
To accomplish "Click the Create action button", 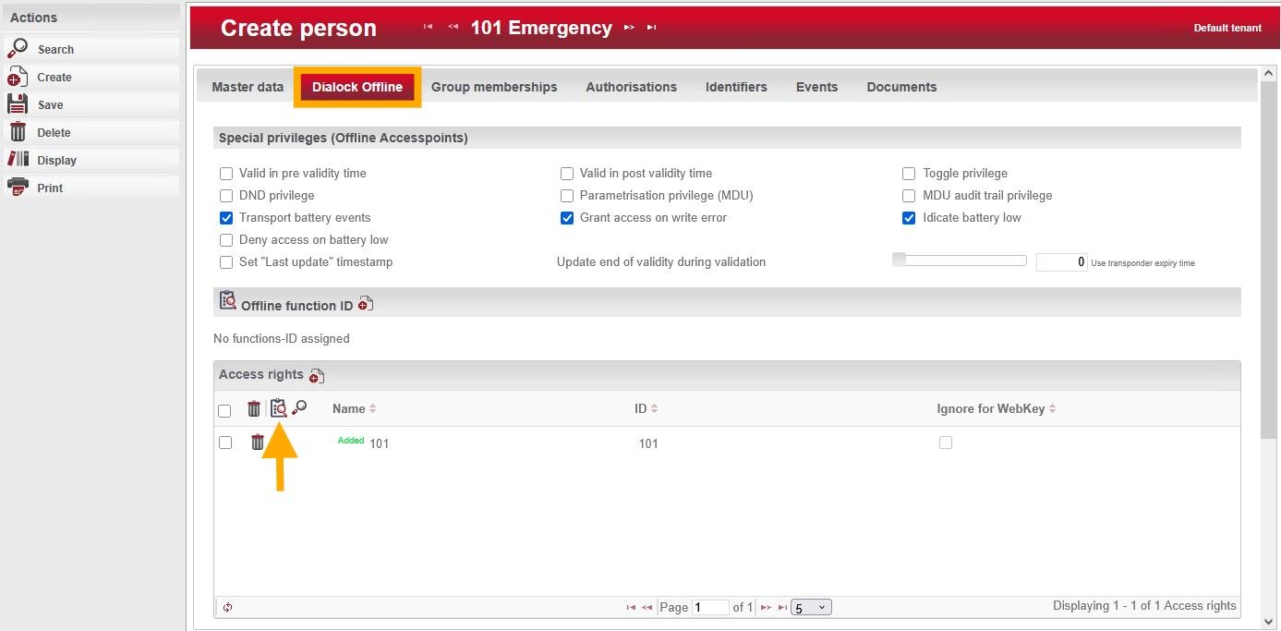I will click(x=54, y=77).
